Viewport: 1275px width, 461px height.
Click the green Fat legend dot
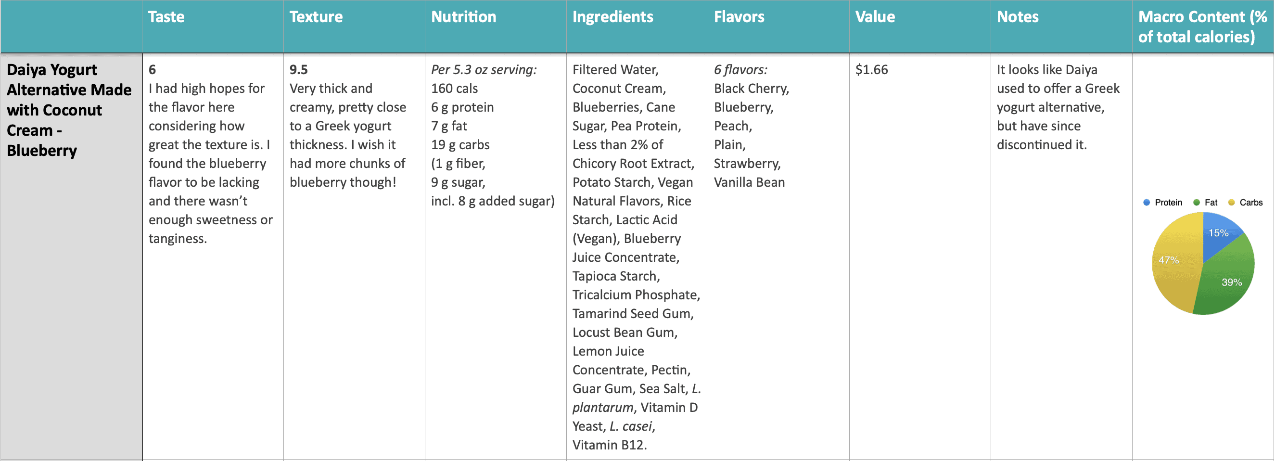[1196, 203]
